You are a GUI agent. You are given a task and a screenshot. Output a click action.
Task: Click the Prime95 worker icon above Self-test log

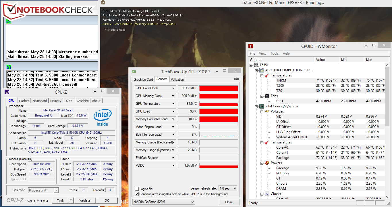(9, 67)
